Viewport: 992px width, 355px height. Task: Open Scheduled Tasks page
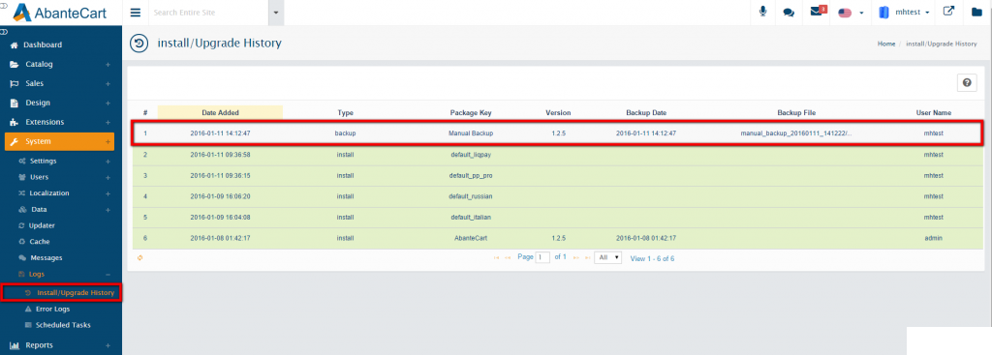63,325
